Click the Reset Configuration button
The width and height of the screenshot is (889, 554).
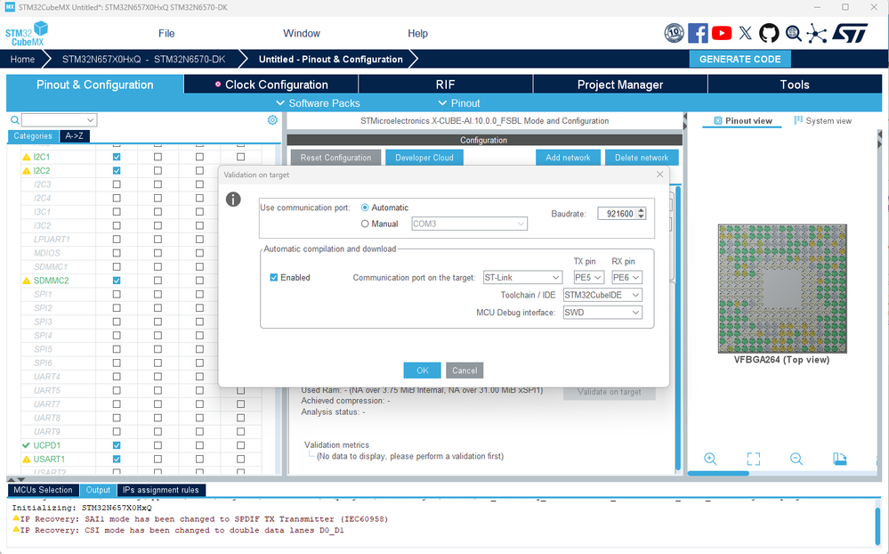tap(335, 158)
